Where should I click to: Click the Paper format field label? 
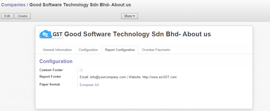point(50,85)
